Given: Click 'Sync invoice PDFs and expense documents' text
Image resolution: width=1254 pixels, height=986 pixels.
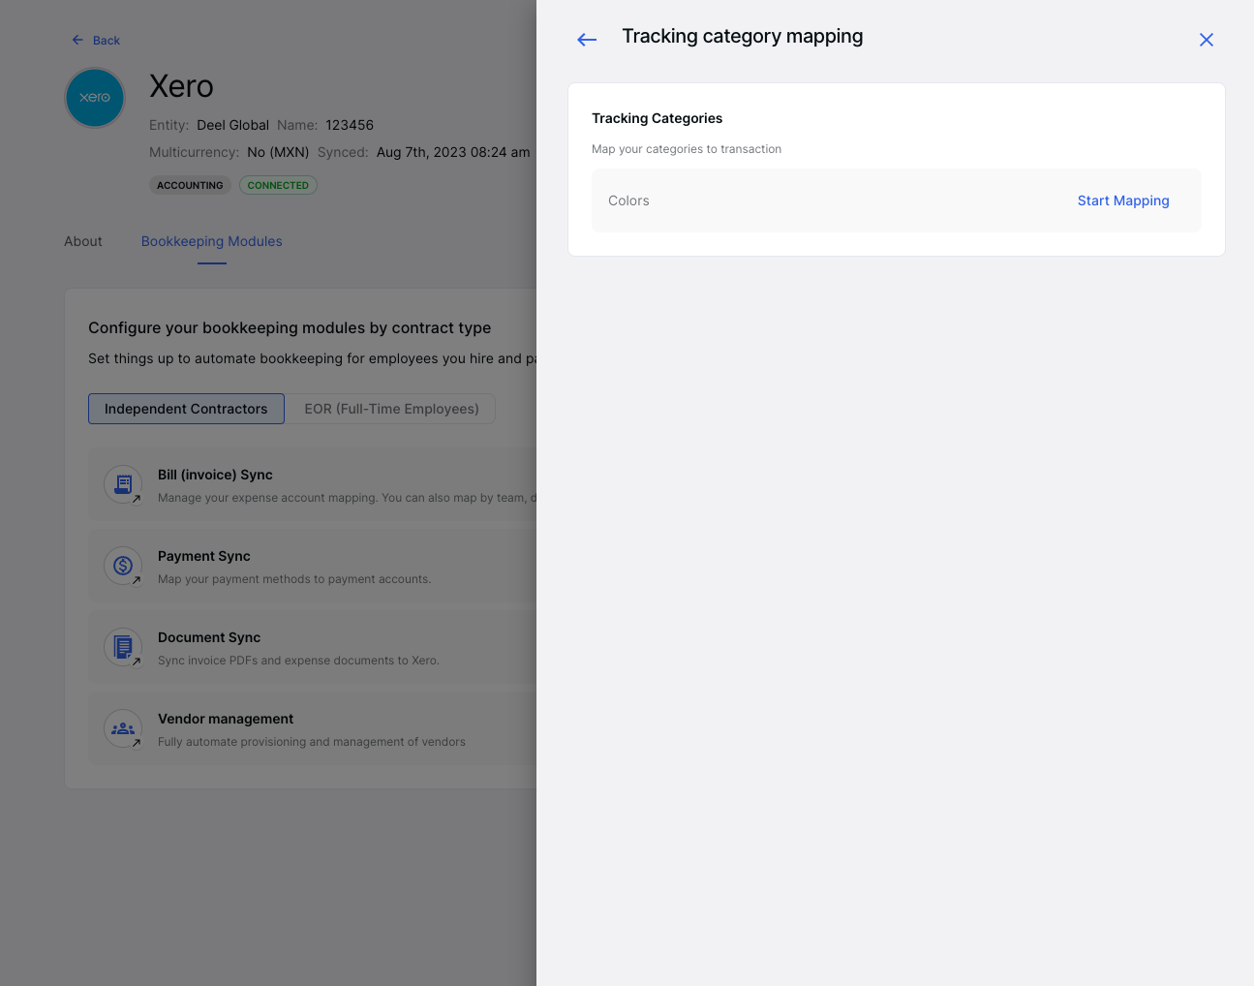Looking at the screenshot, I should [x=298, y=661].
